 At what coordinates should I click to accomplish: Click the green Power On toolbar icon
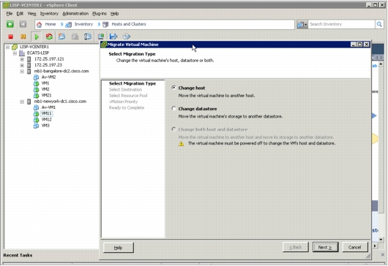(37, 37)
